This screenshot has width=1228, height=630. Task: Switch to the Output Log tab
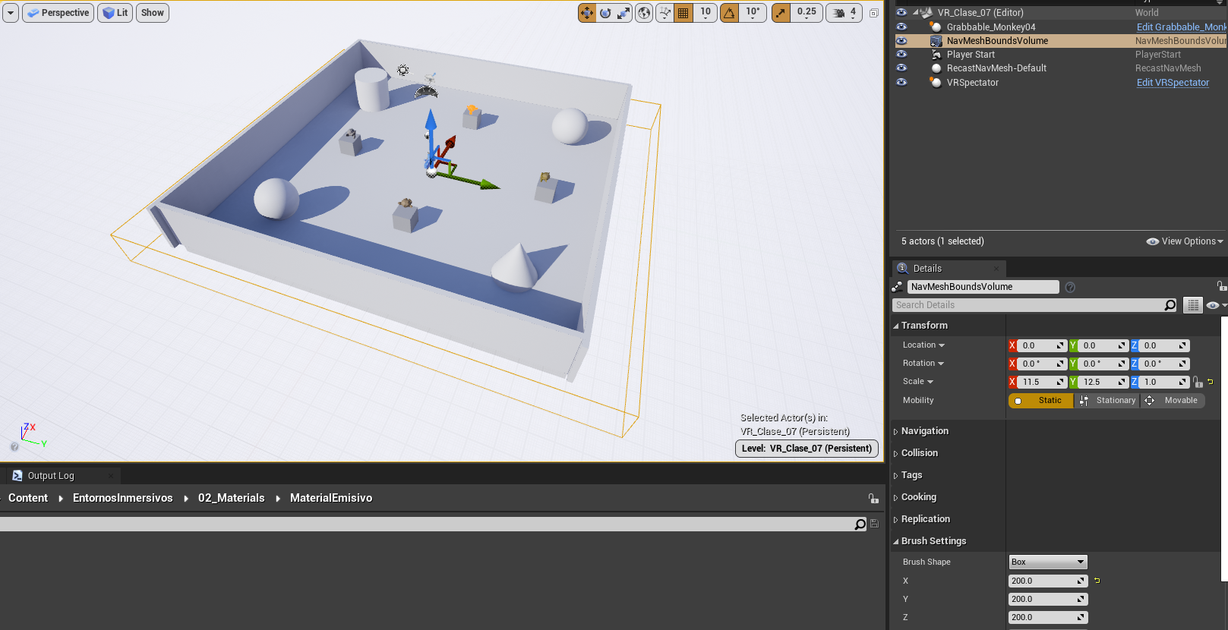(51, 476)
